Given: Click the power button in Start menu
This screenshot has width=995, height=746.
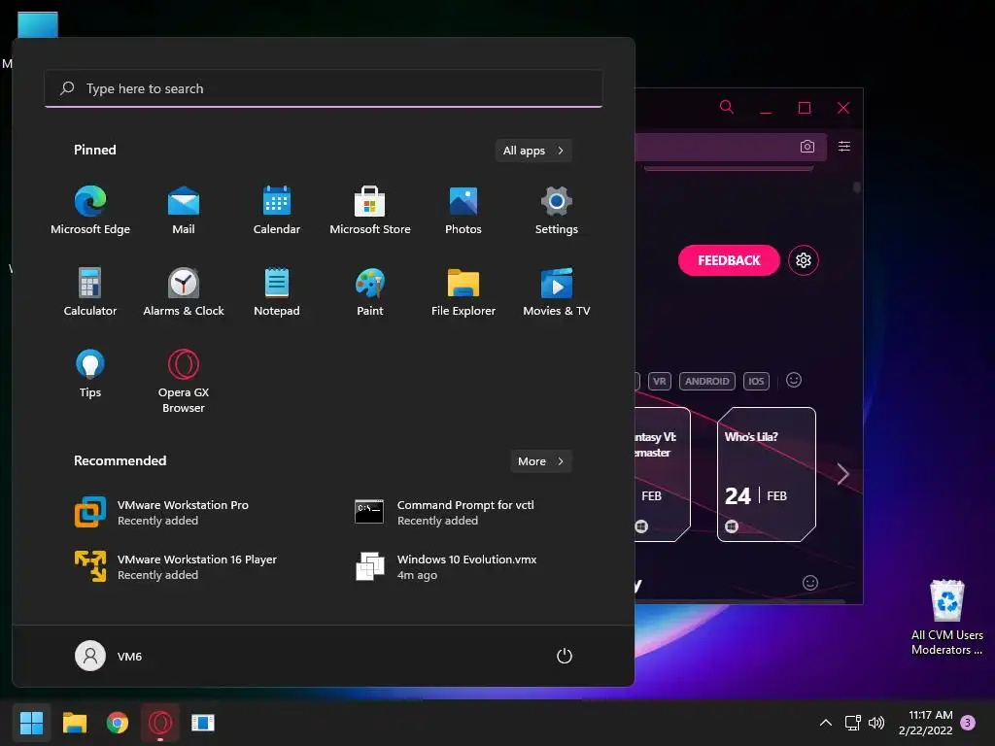Looking at the screenshot, I should (565, 656).
